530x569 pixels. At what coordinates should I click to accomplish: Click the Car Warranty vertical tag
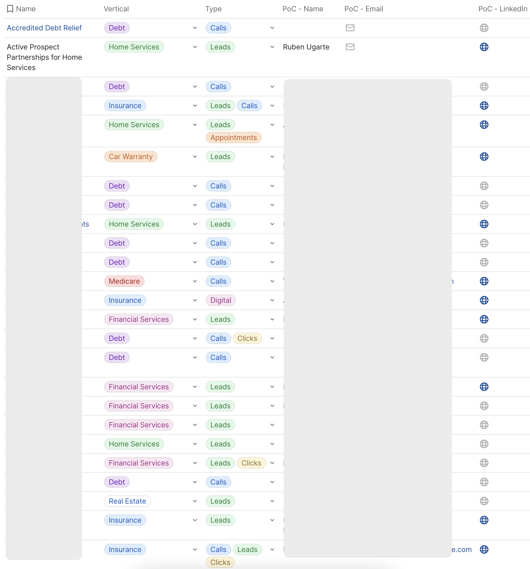[x=131, y=157]
